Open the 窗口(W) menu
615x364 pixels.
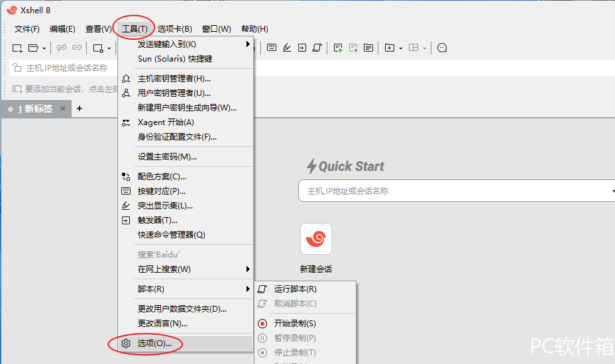click(216, 29)
